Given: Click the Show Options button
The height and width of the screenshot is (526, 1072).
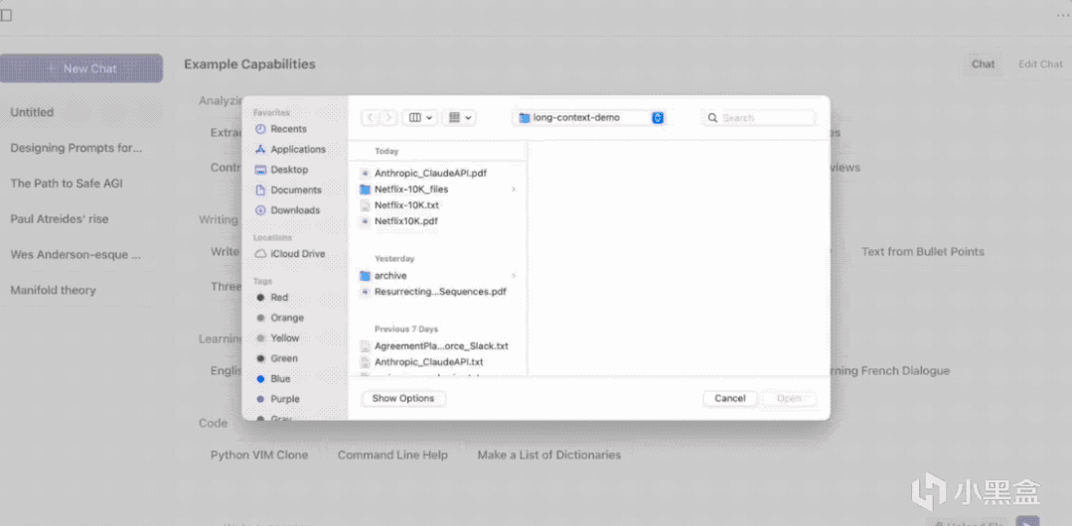Looking at the screenshot, I should 403,398.
